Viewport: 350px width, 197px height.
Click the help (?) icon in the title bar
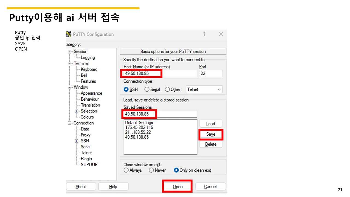(204, 34)
